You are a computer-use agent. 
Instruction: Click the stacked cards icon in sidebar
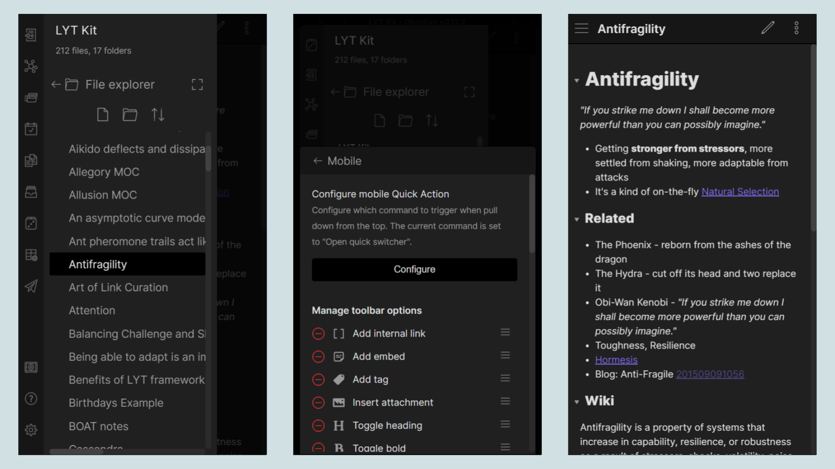pos(31,98)
